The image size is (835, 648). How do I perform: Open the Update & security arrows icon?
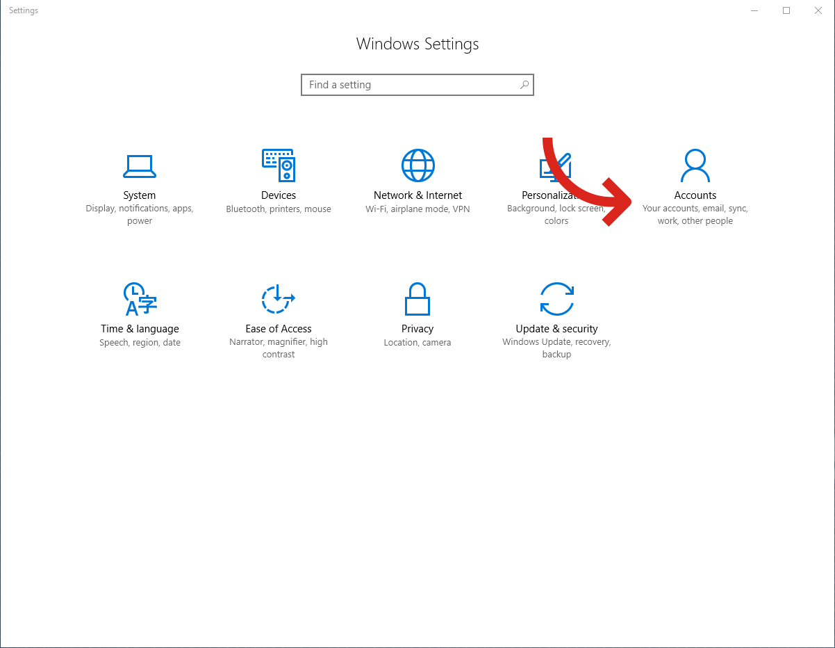pyautogui.click(x=556, y=299)
